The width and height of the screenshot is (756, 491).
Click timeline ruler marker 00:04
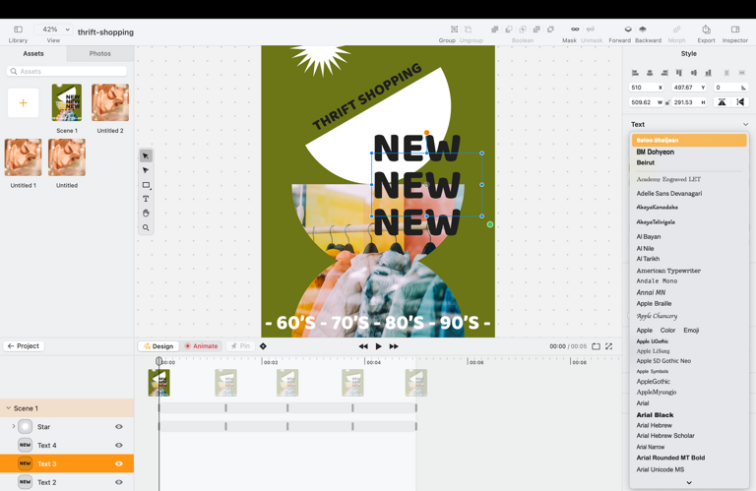coord(373,362)
